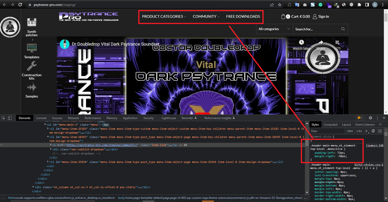Open the Lighthouse tab

click(169, 118)
